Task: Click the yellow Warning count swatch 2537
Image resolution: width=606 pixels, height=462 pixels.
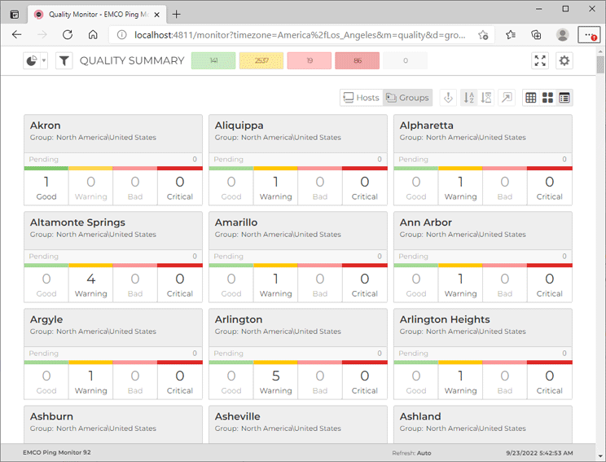Action: coord(261,61)
